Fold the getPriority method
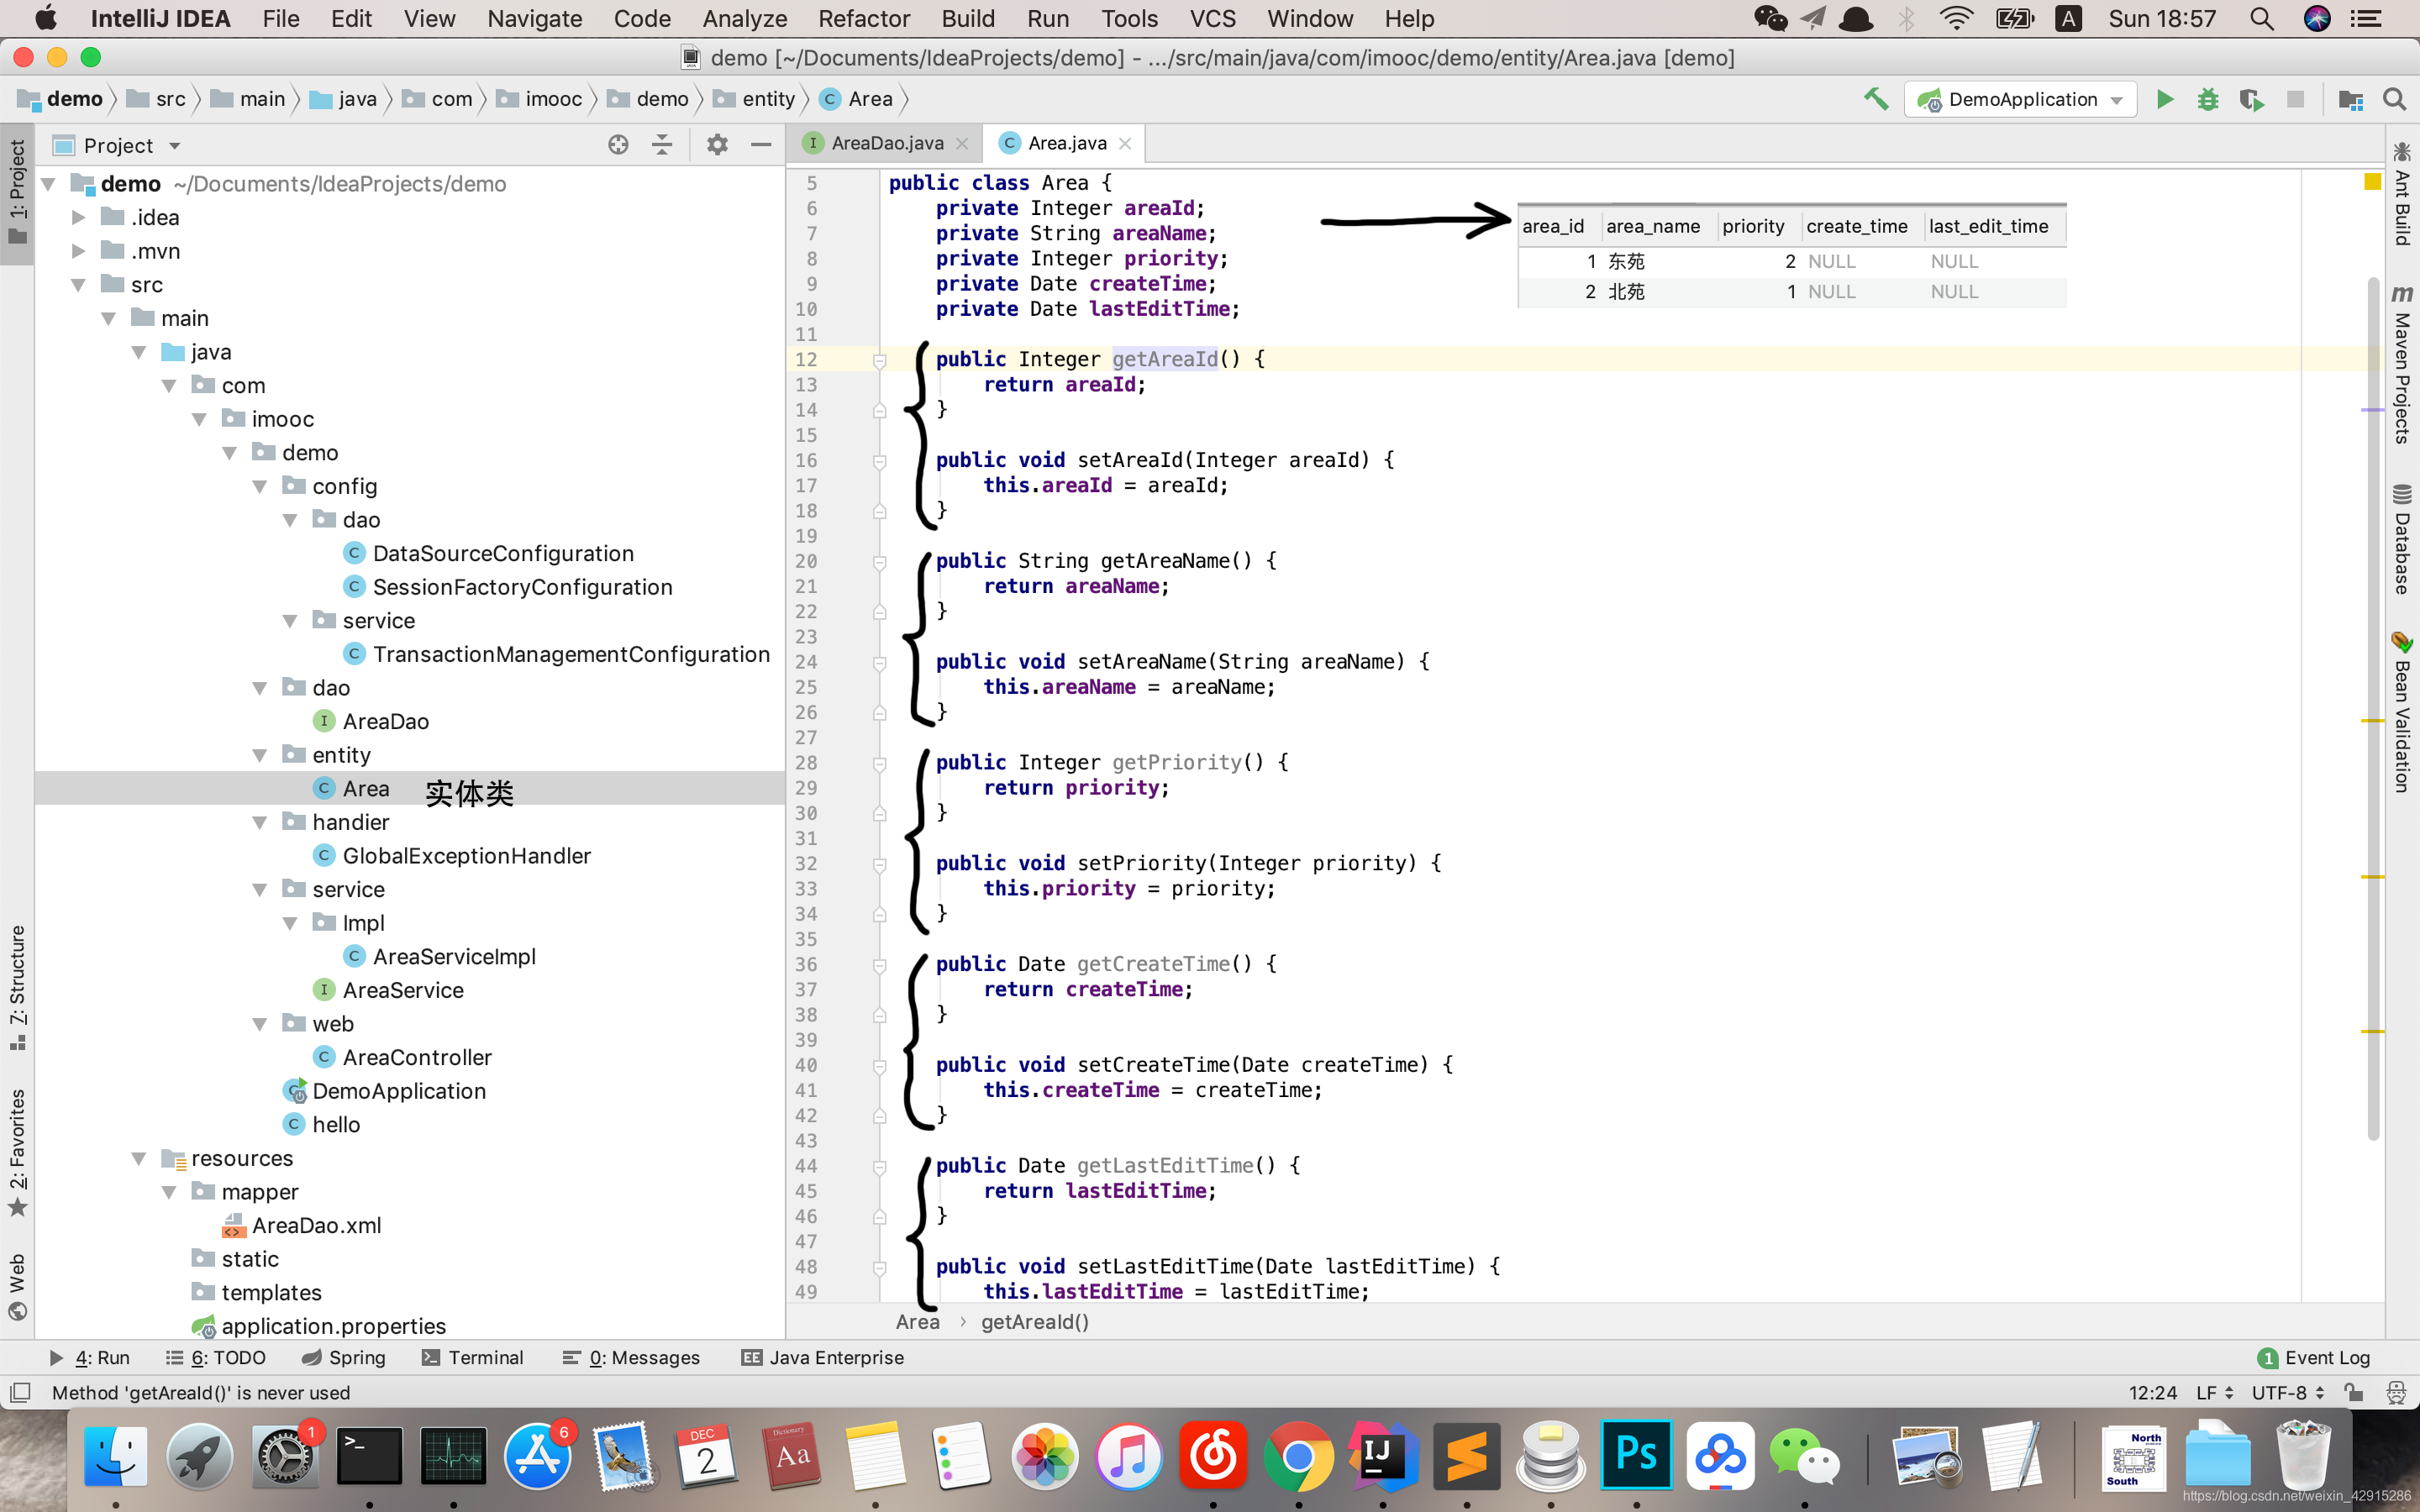This screenshot has height=1512, width=2420. (879, 764)
